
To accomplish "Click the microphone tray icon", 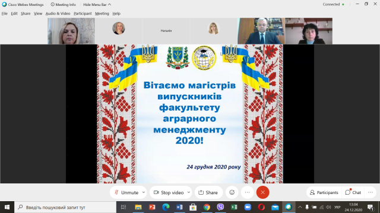I will click(x=307, y=207).
